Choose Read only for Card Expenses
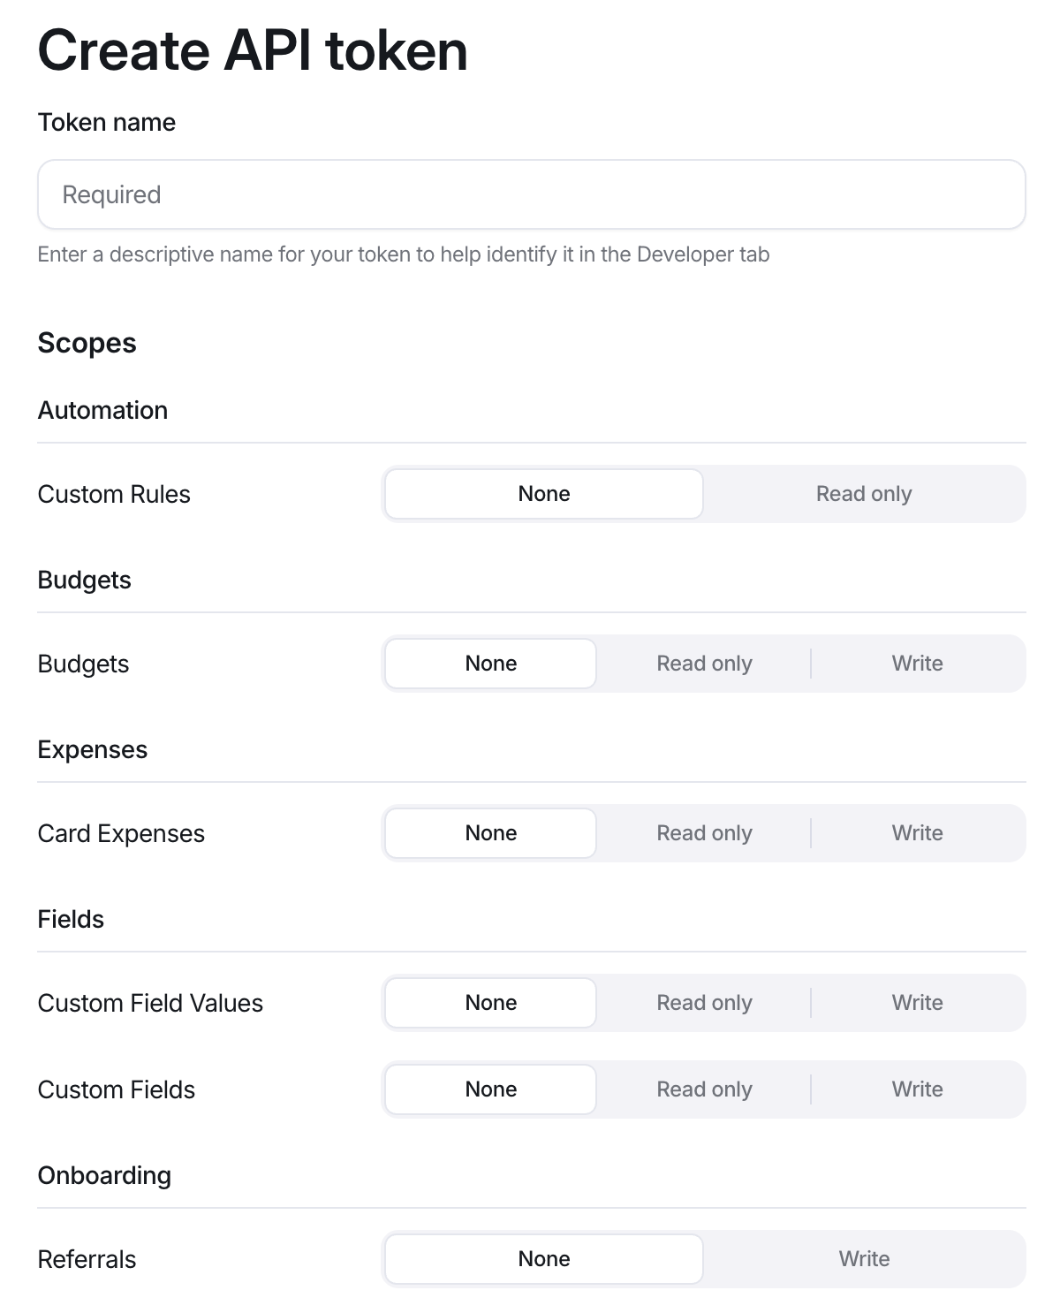Viewport: 1060px width, 1313px height. pyautogui.click(x=704, y=833)
